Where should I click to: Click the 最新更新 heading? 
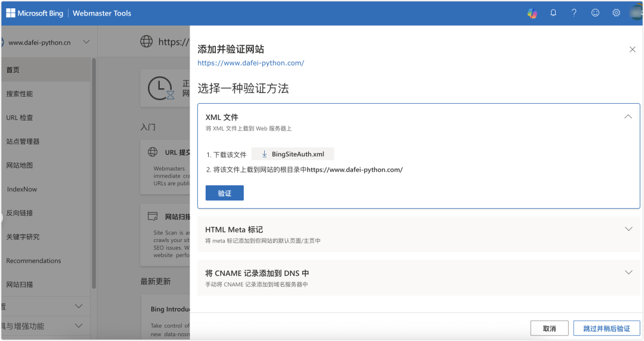(x=155, y=281)
